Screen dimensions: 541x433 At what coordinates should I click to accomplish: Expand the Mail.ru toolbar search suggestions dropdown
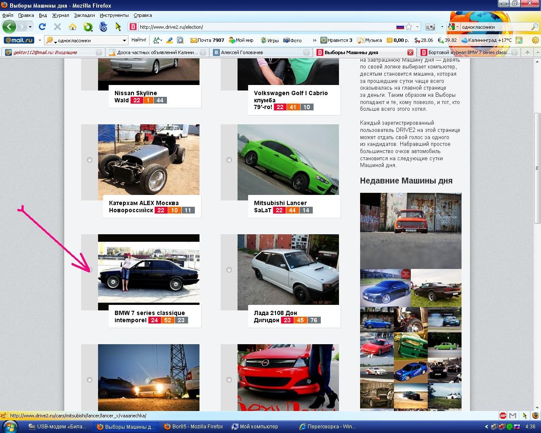(124, 40)
